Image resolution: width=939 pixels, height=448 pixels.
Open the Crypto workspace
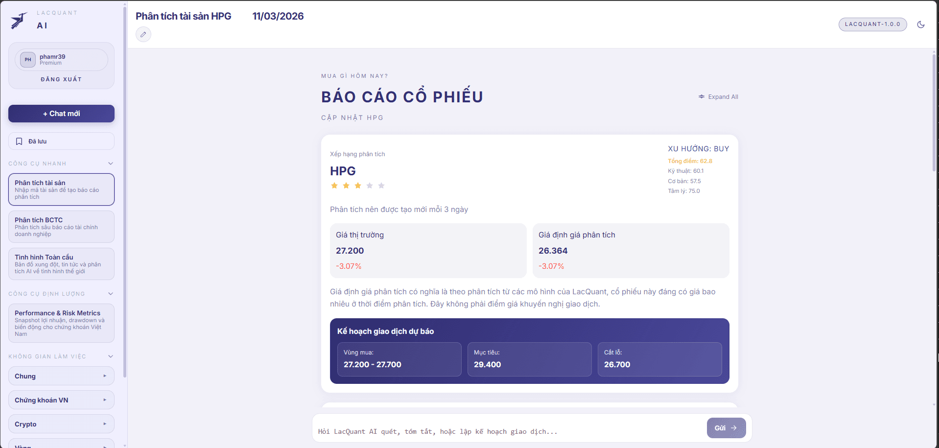(x=61, y=424)
